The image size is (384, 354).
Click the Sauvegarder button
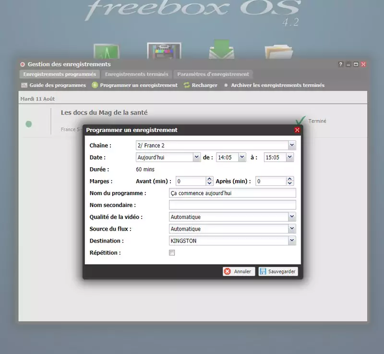[278, 271]
